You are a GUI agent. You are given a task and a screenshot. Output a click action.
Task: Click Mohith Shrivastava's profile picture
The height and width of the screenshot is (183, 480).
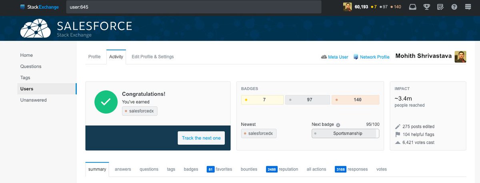click(460, 57)
